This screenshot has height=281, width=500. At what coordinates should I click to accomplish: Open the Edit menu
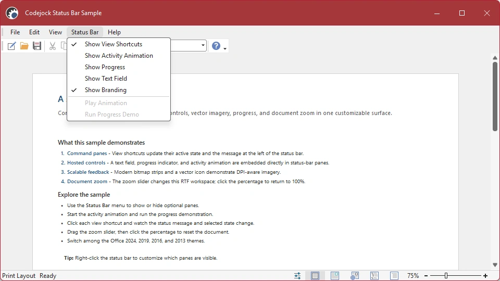click(34, 32)
